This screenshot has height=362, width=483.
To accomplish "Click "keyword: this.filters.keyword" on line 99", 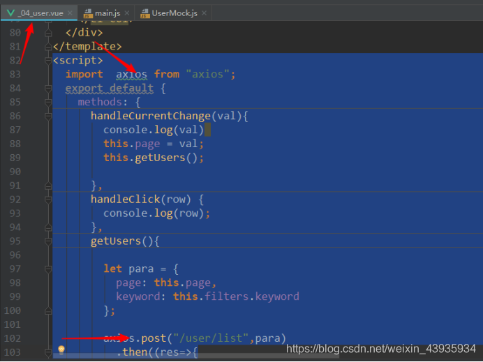I will point(207,296).
